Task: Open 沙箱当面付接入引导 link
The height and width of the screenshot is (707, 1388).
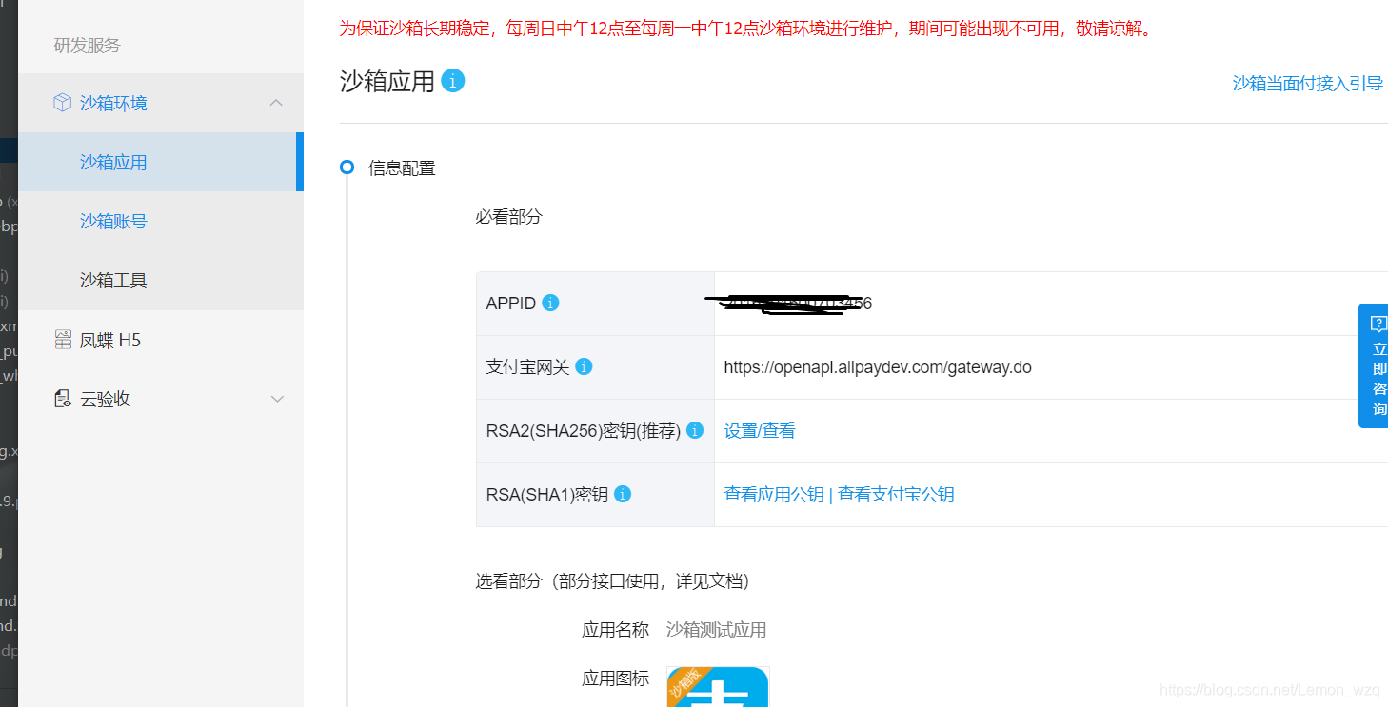Action: pos(1308,83)
